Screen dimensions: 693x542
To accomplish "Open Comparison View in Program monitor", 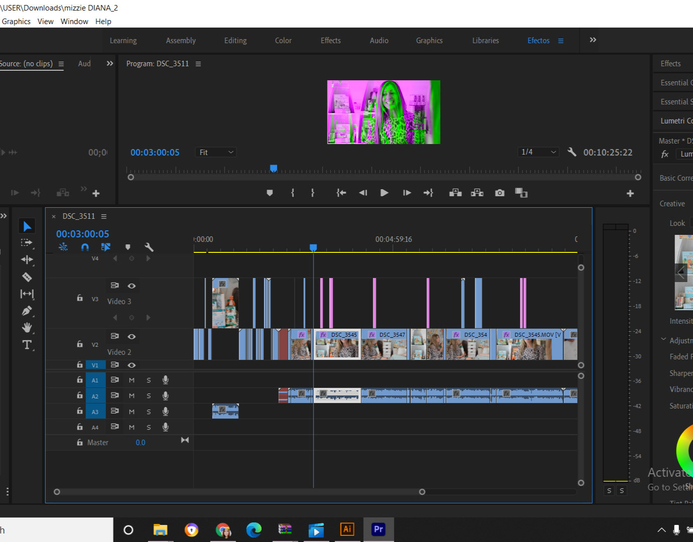I will 521,193.
